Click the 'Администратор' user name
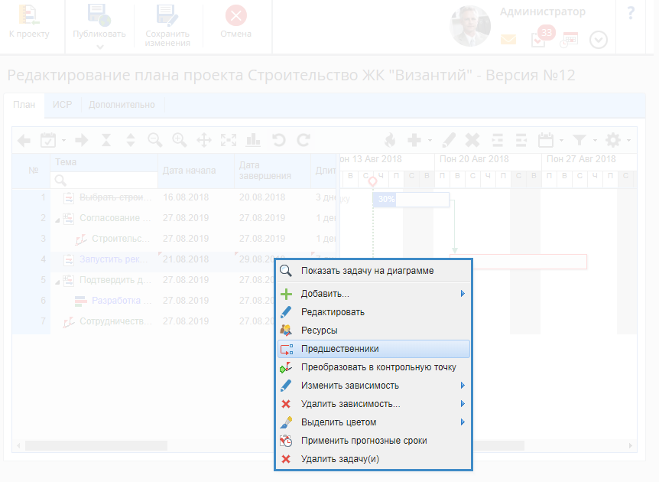659x482 pixels. [x=543, y=11]
